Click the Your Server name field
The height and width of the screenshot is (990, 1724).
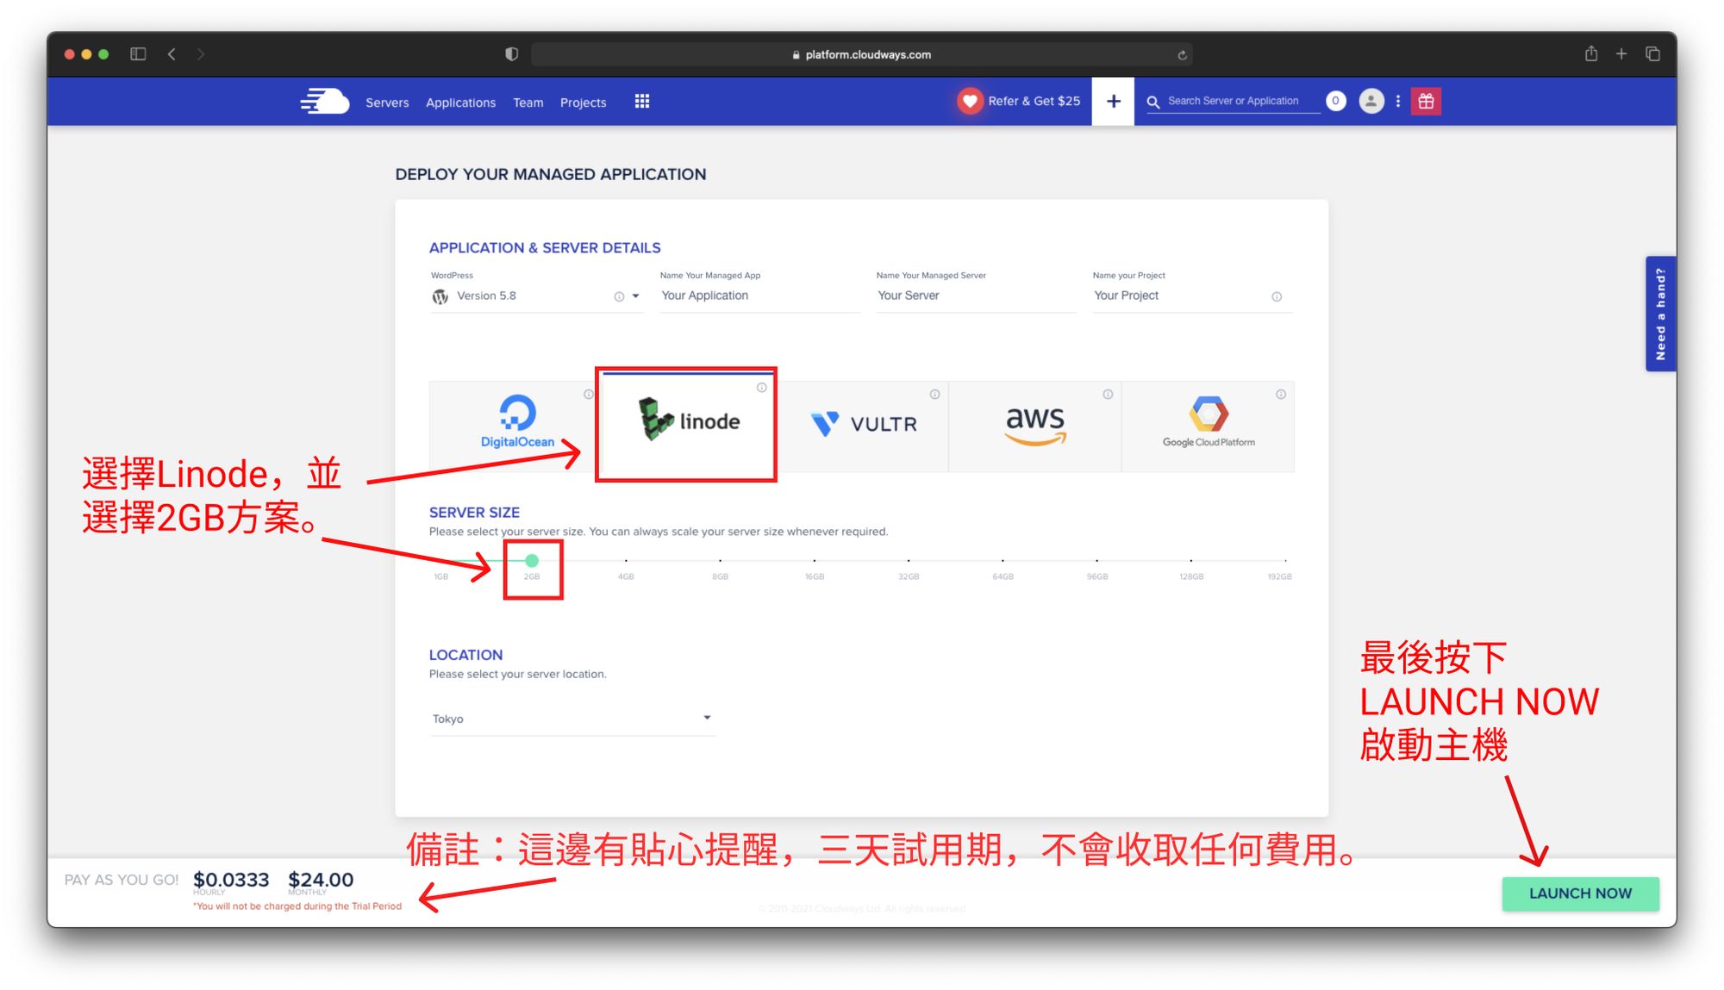(976, 296)
